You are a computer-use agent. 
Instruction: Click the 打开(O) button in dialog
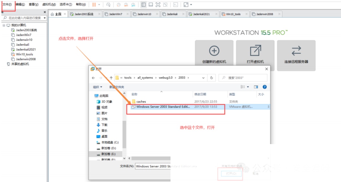[x=231, y=174]
